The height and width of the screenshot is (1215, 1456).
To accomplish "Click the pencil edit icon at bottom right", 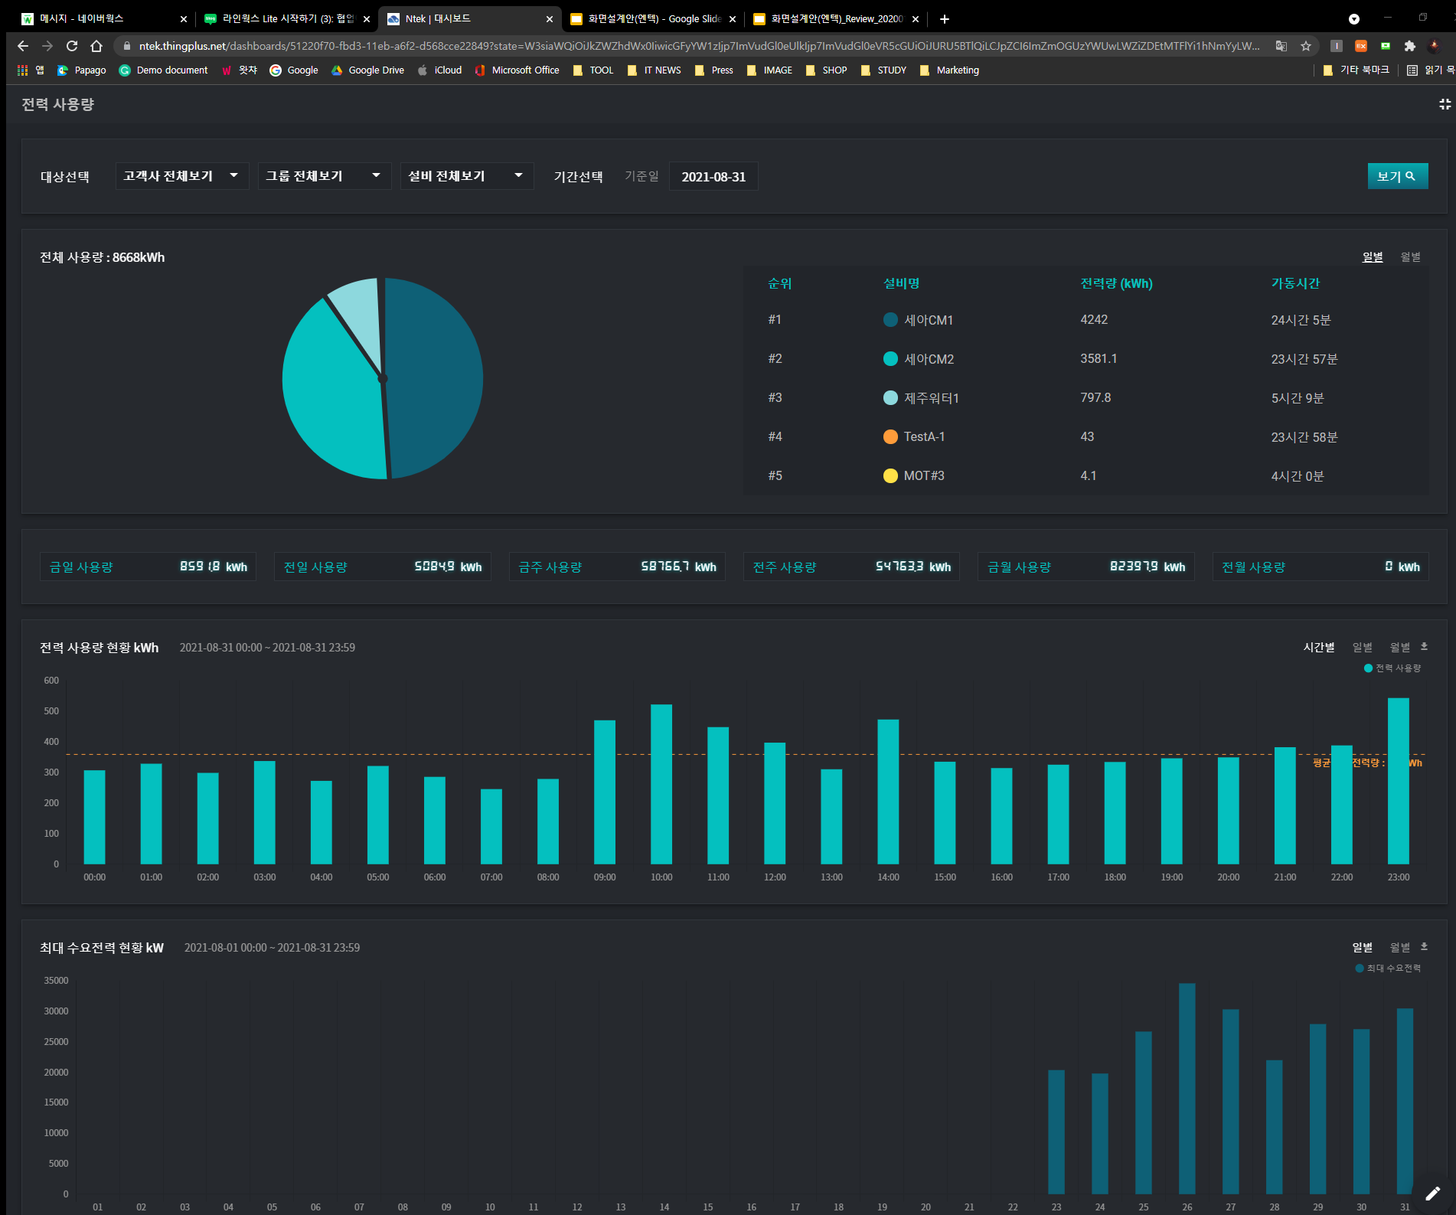I will (1432, 1194).
